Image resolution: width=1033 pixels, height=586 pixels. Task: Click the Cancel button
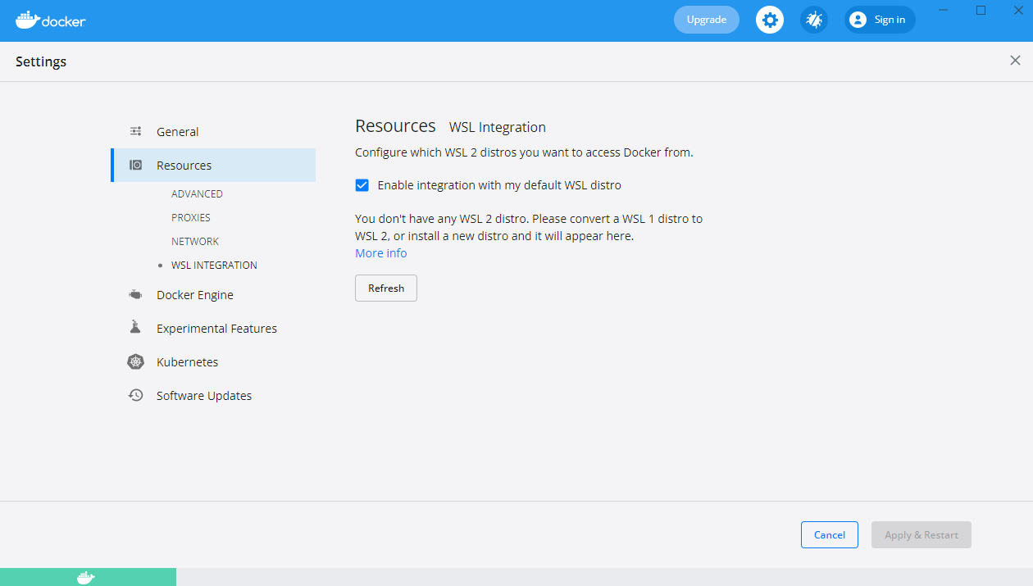(830, 535)
